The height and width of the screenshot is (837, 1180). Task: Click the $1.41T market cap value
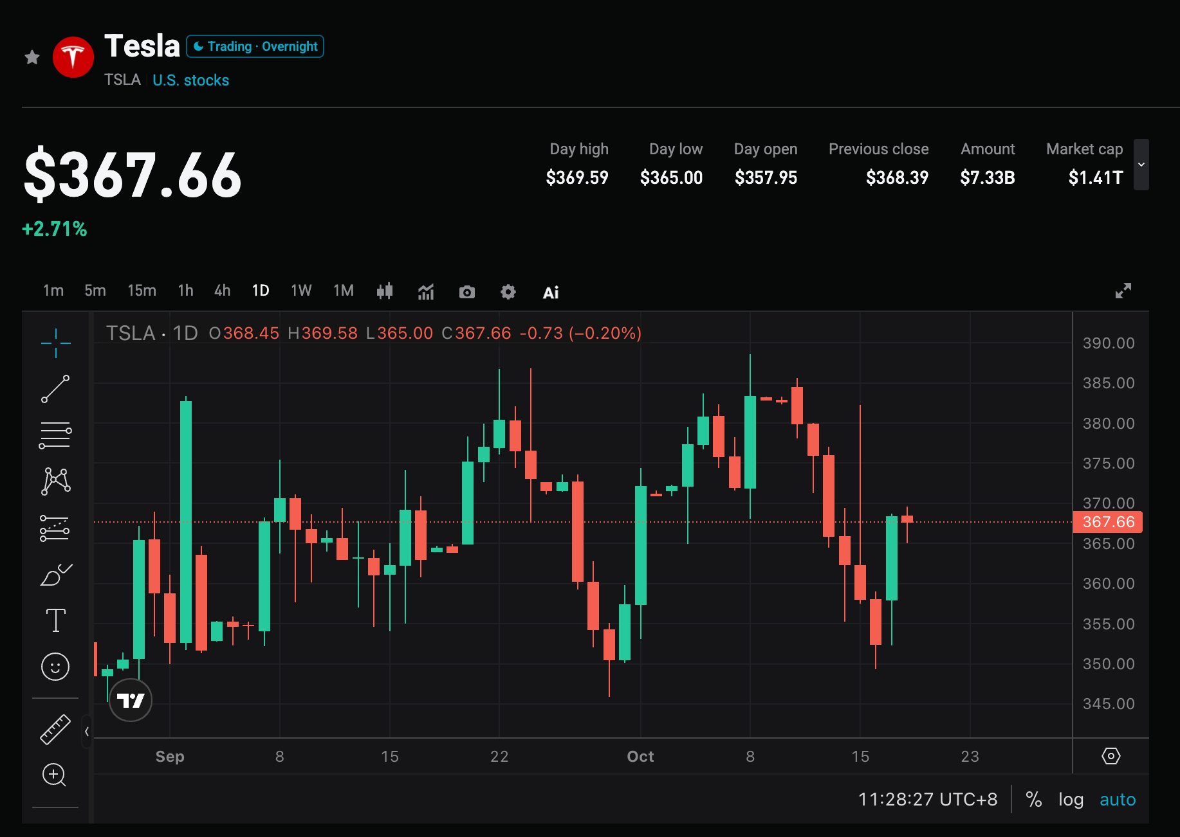pyautogui.click(x=1096, y=177)
